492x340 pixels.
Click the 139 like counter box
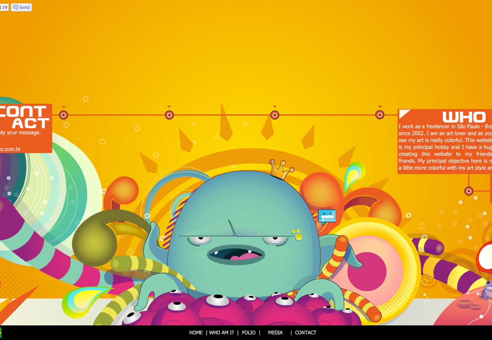(x=4, y=7)
